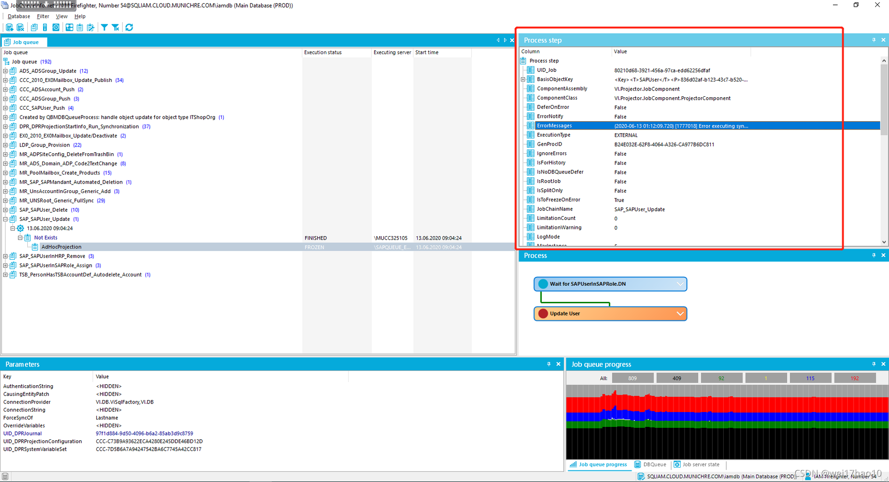This screenshot has height=482, width=889.
Task: Close the Job queue tab with its x
Action: coord(512,40)
